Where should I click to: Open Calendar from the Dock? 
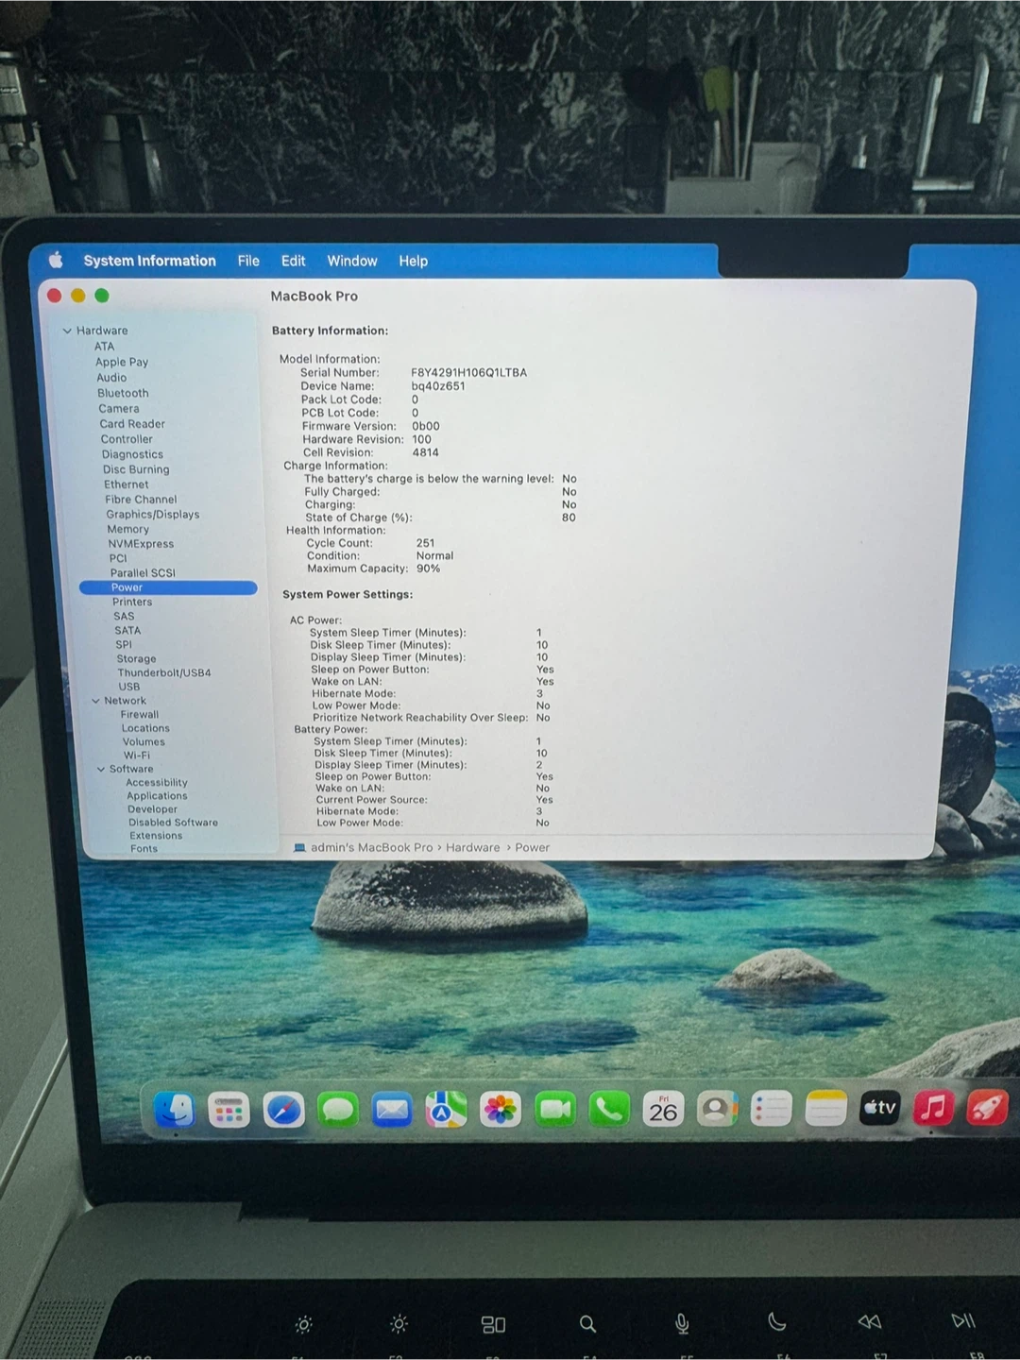(663, 1109)
